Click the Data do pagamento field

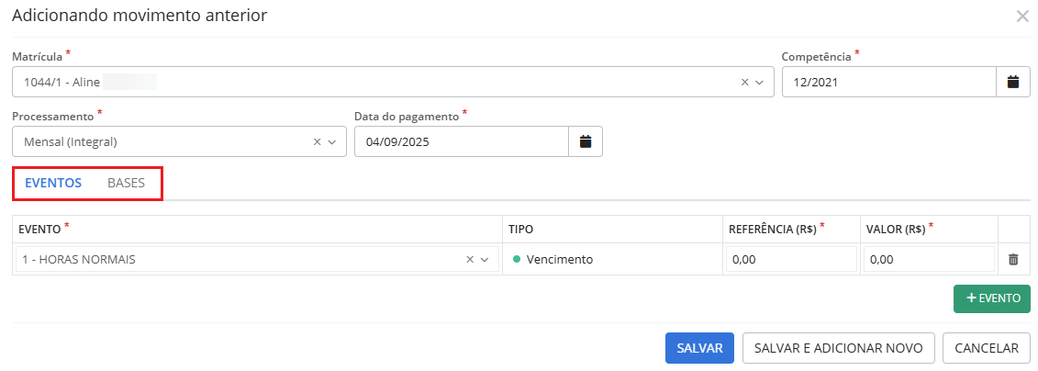pos(461,142)
